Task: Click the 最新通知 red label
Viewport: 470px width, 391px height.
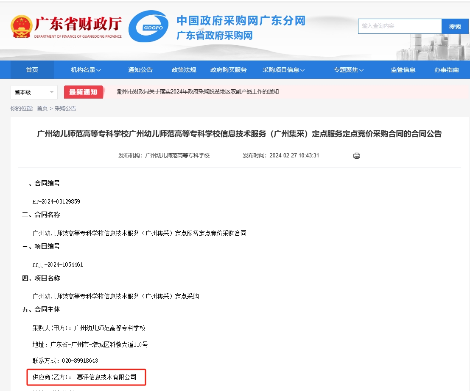Action: pyautogui.click(x=83, y=92)
